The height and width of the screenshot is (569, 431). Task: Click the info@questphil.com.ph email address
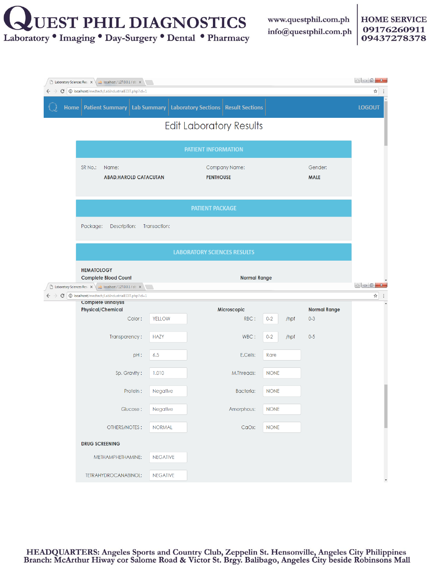309,32
